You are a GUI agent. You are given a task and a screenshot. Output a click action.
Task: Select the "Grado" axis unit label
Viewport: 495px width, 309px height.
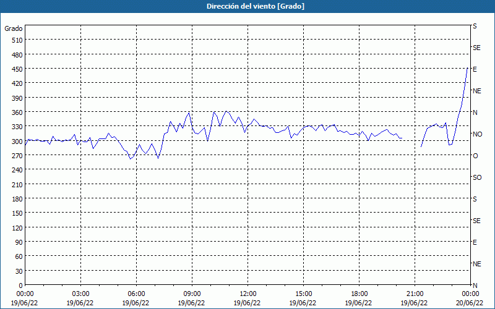[x=14, y=28]
